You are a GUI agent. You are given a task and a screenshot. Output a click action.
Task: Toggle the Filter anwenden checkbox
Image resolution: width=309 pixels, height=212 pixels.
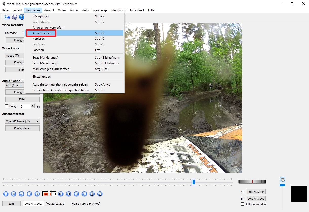[242, 204]
